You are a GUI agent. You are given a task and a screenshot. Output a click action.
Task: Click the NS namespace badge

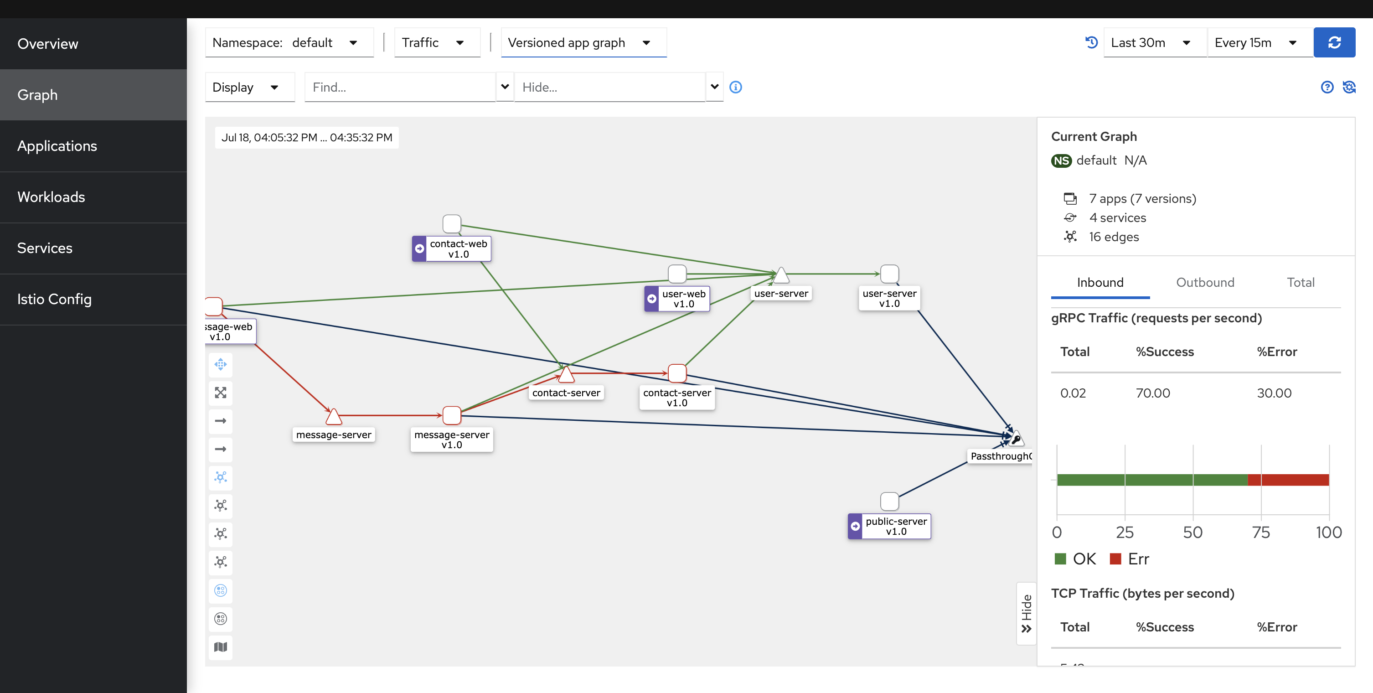pos(1061,160)
